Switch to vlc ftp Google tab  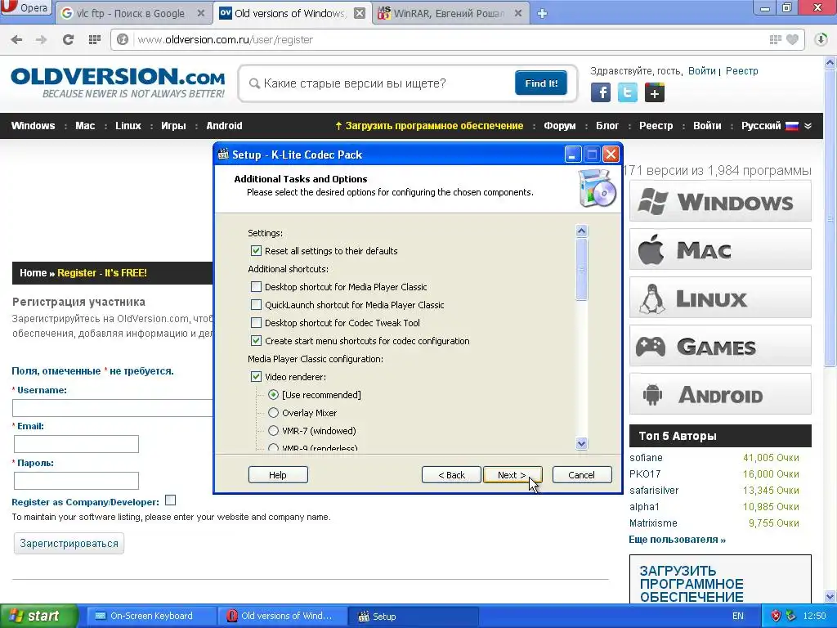coord(132,13)
